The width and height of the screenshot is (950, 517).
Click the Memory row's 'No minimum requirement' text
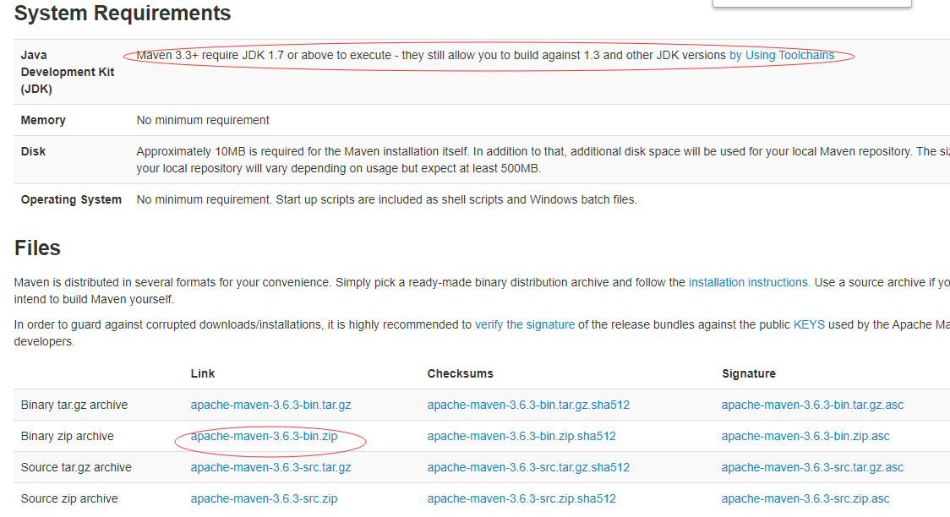[x=203, y=121]
